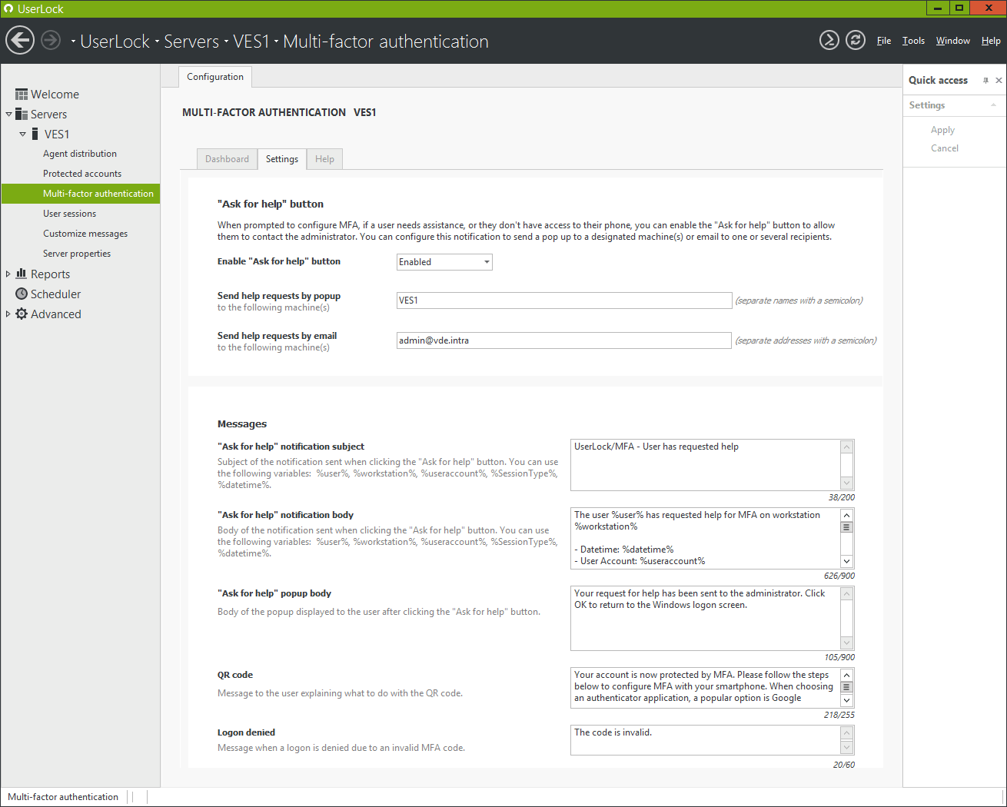1007x807 pixels.
Task: Open User sessions in sidebar
Action: coord(70,214)
